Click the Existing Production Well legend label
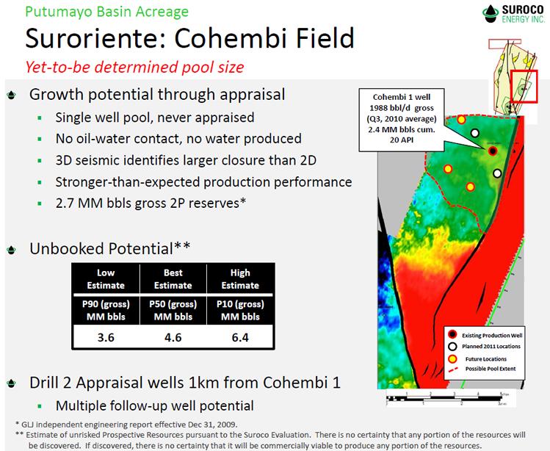 click(492, 336)
